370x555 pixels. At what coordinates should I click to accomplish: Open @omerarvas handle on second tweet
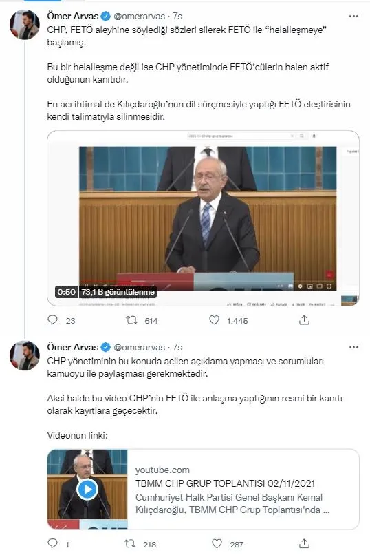(139, 347)
